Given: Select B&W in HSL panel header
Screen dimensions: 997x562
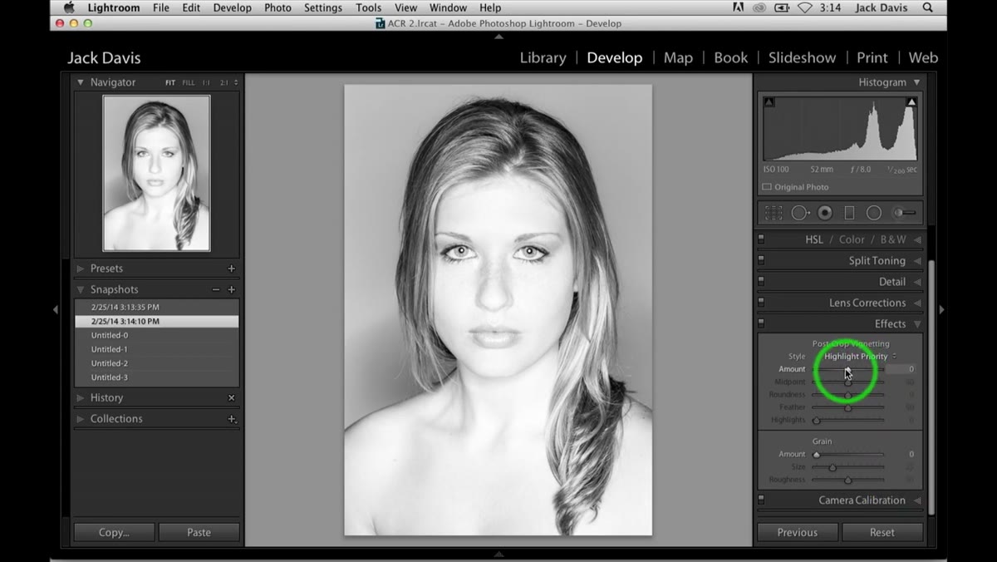Looking at the screenshot, I should [893, 239].
